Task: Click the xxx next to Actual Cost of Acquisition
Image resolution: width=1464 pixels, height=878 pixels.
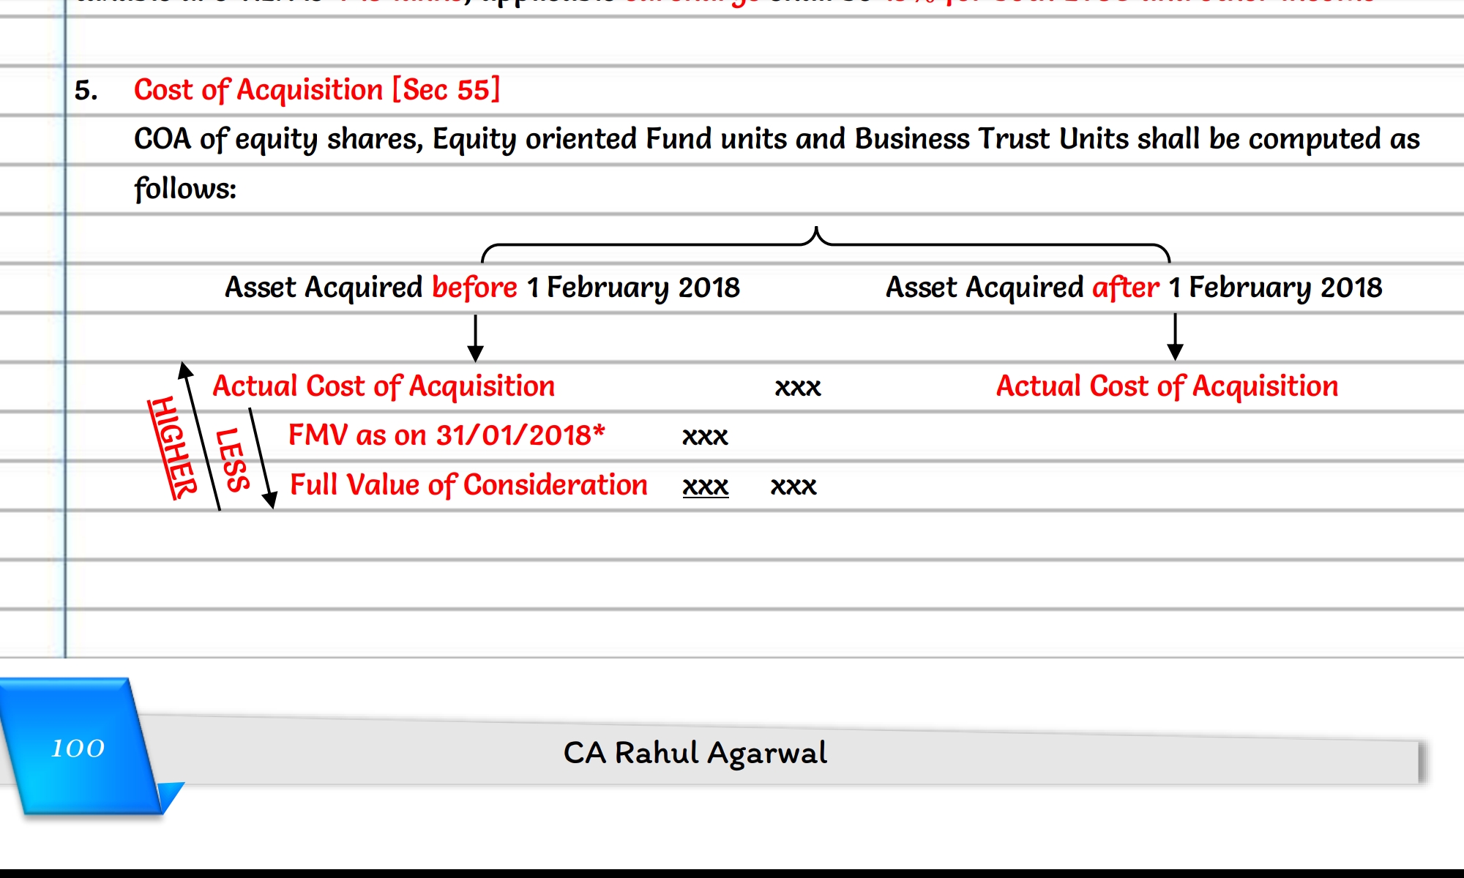Action: 798,387
